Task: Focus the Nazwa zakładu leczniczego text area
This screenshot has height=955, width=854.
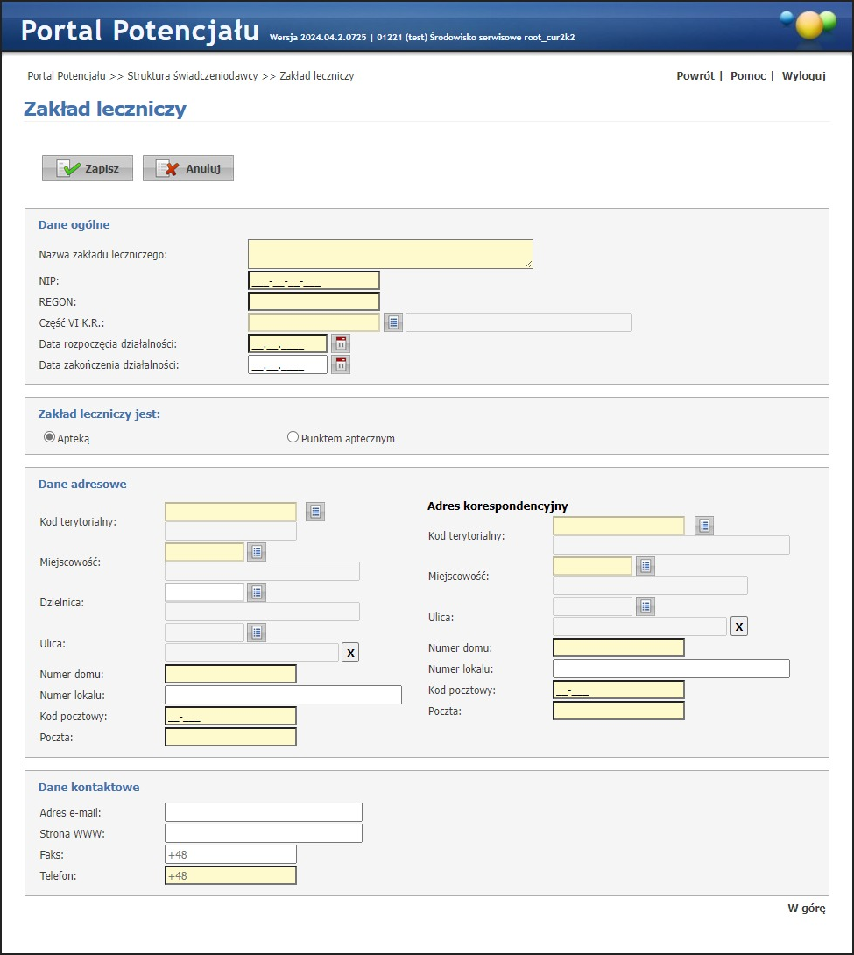Action: (x=390, y=254)
